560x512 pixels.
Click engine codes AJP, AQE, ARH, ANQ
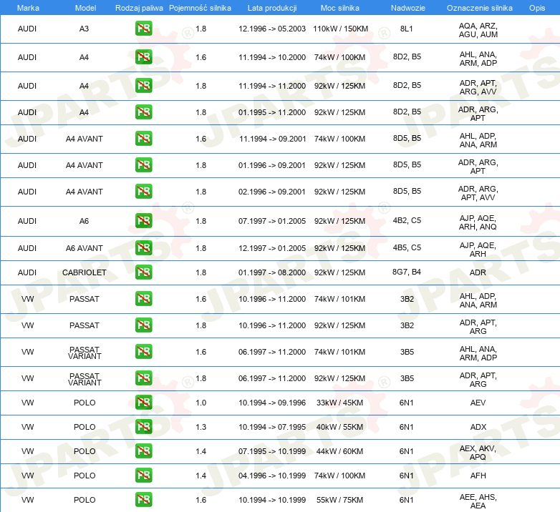(x=478, y=222)
